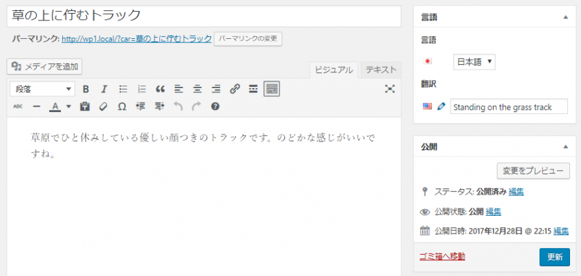Click ゴミ箱へ移動 to trash the post
The width and height of the screenshot is (581, 276).
[x=442, y=256]
